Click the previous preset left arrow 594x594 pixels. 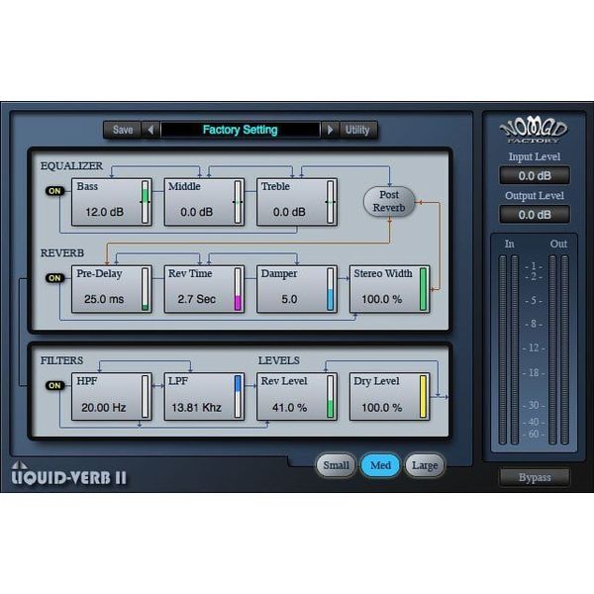click(x=150, y=130)
